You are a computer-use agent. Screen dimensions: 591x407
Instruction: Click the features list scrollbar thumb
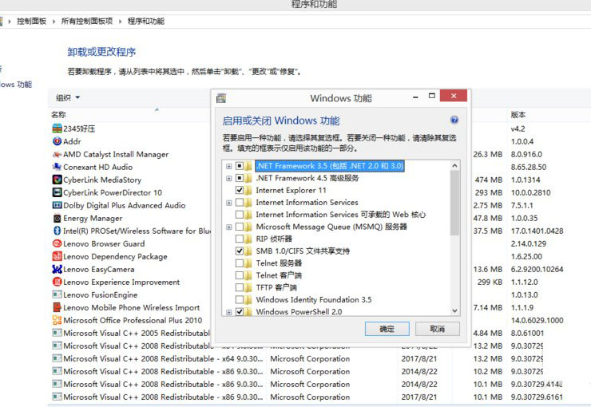coord(454,203)
